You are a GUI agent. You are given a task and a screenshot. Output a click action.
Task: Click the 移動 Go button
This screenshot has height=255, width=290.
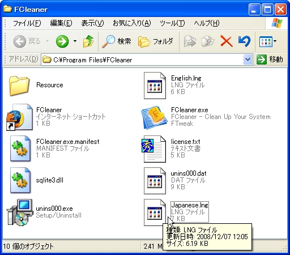(270, 59)
